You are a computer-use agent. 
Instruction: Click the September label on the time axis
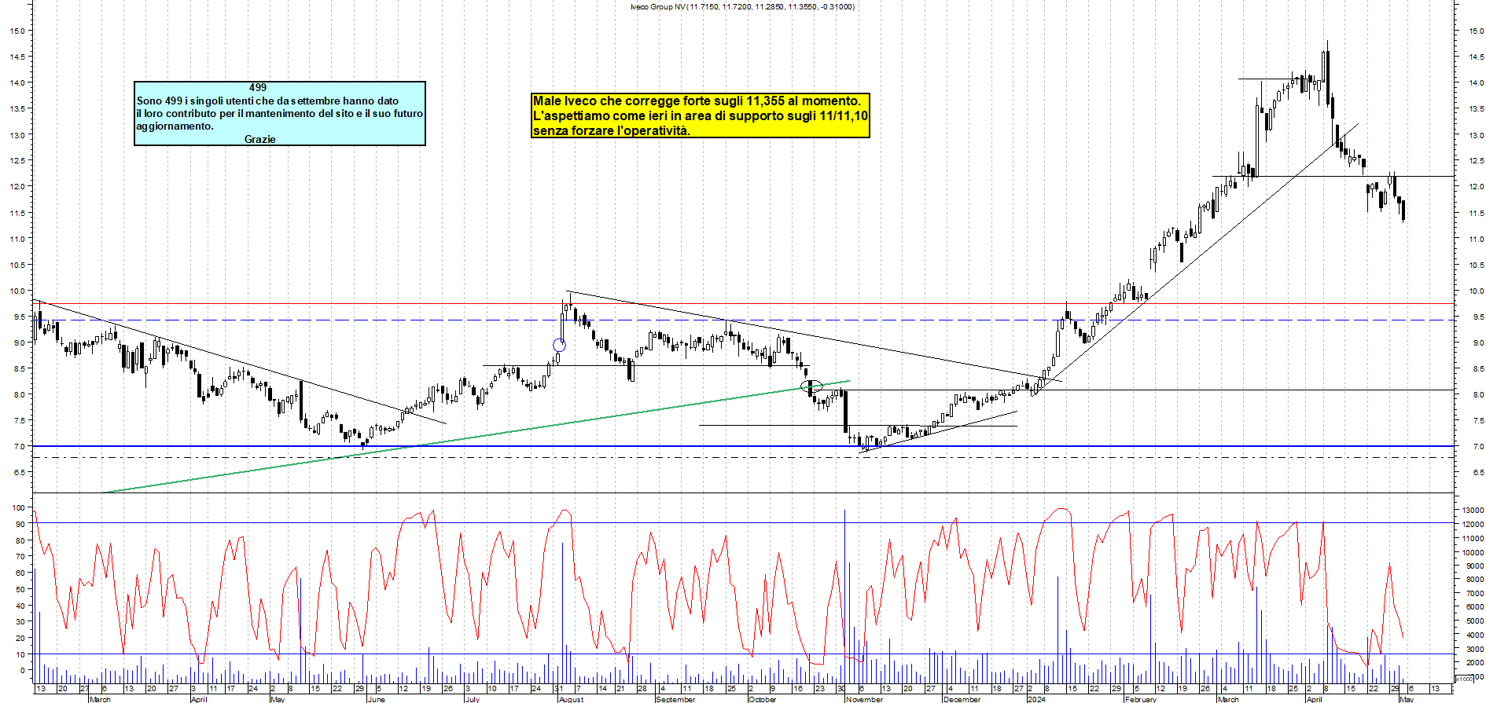[675, 699]
